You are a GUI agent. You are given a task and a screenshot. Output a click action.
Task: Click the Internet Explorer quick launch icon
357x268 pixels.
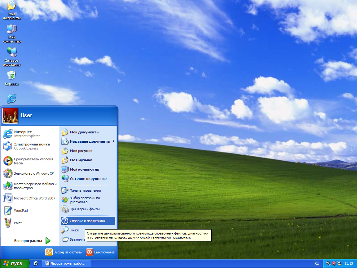click(36, 263)
